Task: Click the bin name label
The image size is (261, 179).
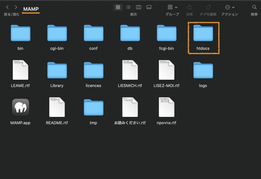Action: click(x=20, y=48)
